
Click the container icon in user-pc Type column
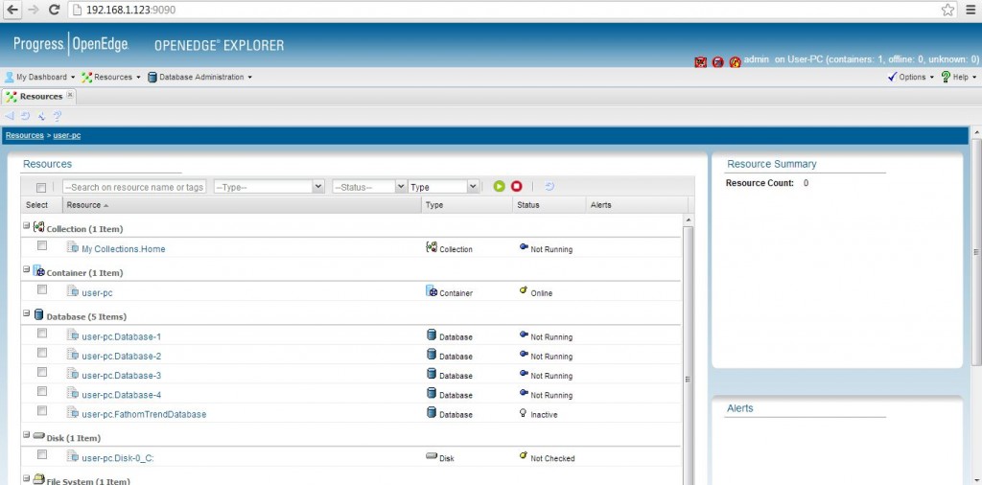tap(432, 291)
